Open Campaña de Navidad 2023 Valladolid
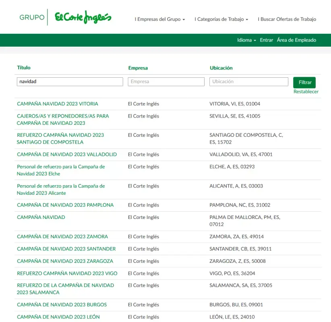This screenshot has width=331, height=322. click(67, 155)
